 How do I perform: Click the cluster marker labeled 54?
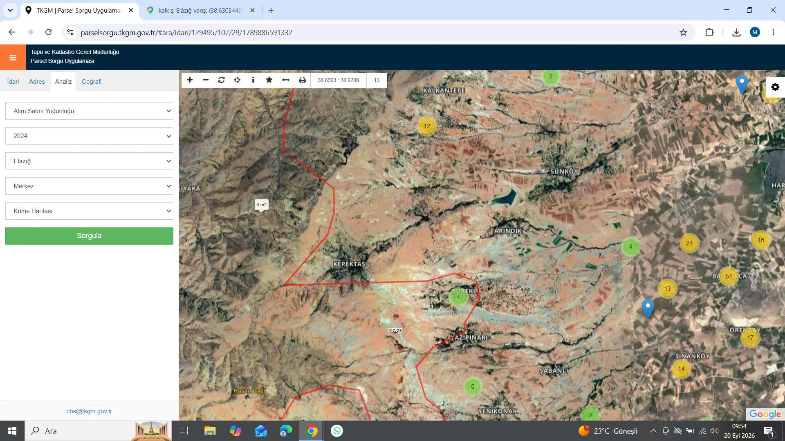pyautogui.click(x=729, y=276)
